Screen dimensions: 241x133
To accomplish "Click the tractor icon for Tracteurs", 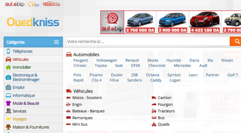I will 154,111.
